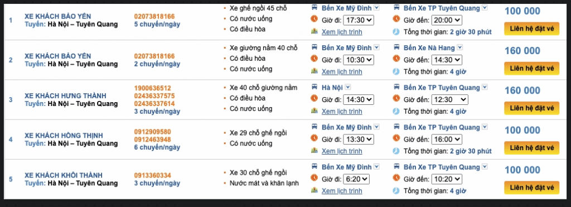Viewport: 571px width, 207px height.
Task: Click clock icon next to Giờ đến 10:20
Action: (x=396, y=178)
